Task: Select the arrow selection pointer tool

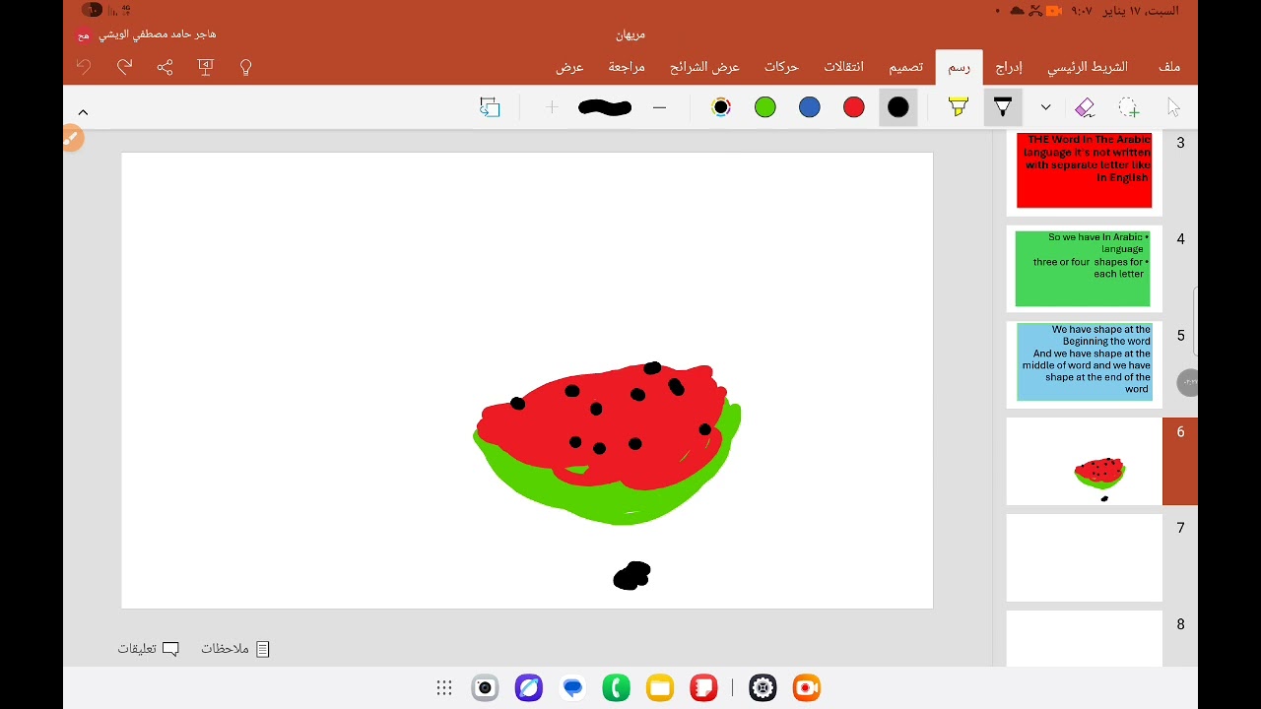Action: 1173,107
